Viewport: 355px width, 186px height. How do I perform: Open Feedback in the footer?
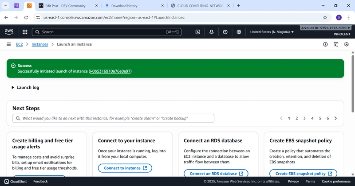pyautogui.click(x=40, y=181)
